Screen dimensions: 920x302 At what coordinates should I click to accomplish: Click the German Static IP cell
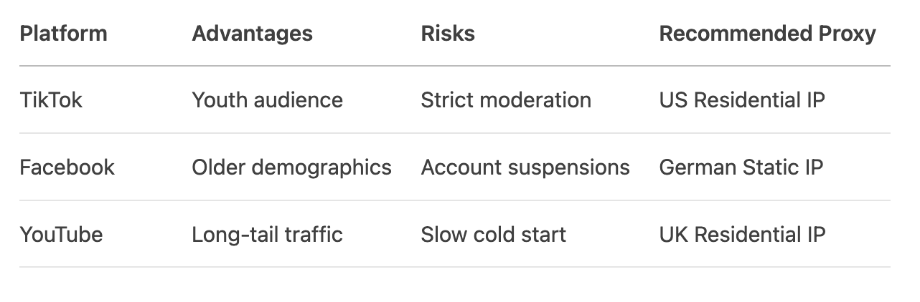click(x=741, y=167)
